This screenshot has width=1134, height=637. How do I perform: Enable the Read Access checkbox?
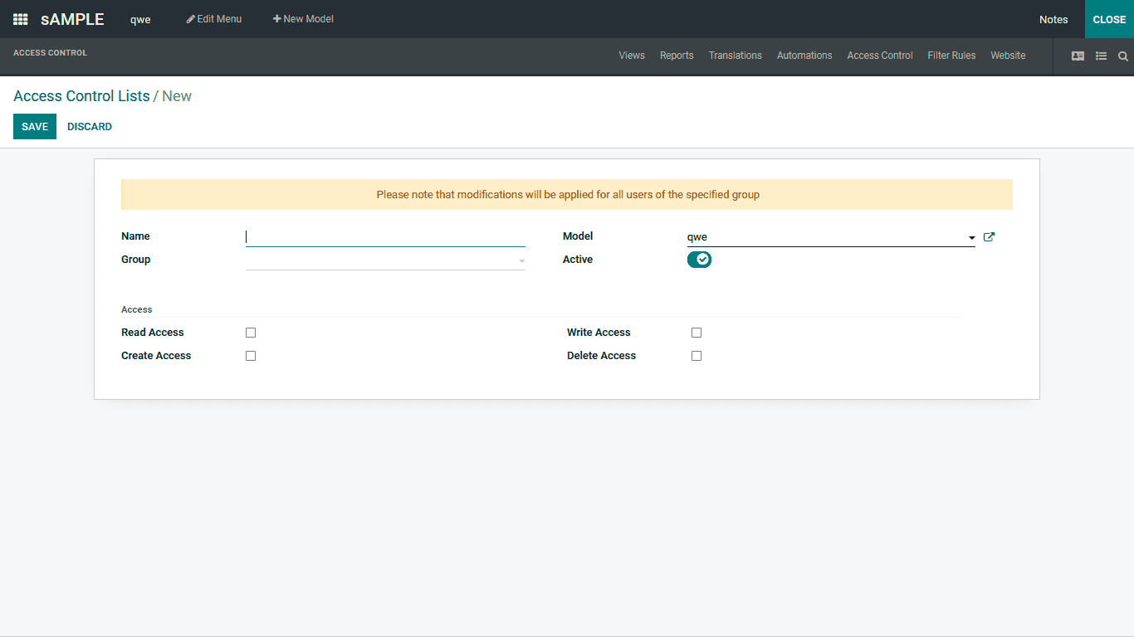[251, 332]
